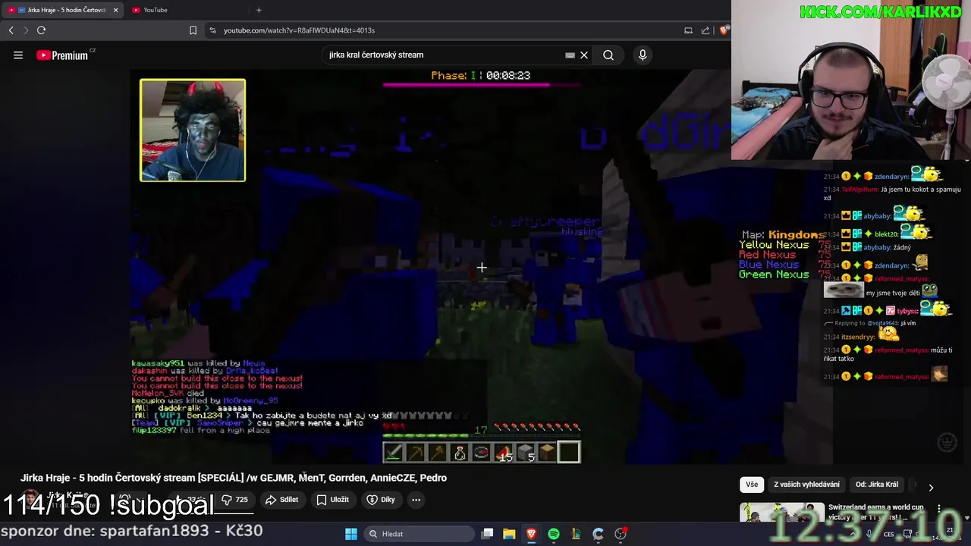Open the cast/screen icon in address bar
The image size is (971, 546).
[688, 30]
